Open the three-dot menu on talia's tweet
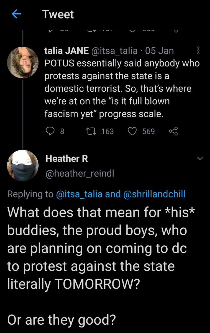Image resolution: width=210 pixels, height=333 pixels. (x=198, y=51)
